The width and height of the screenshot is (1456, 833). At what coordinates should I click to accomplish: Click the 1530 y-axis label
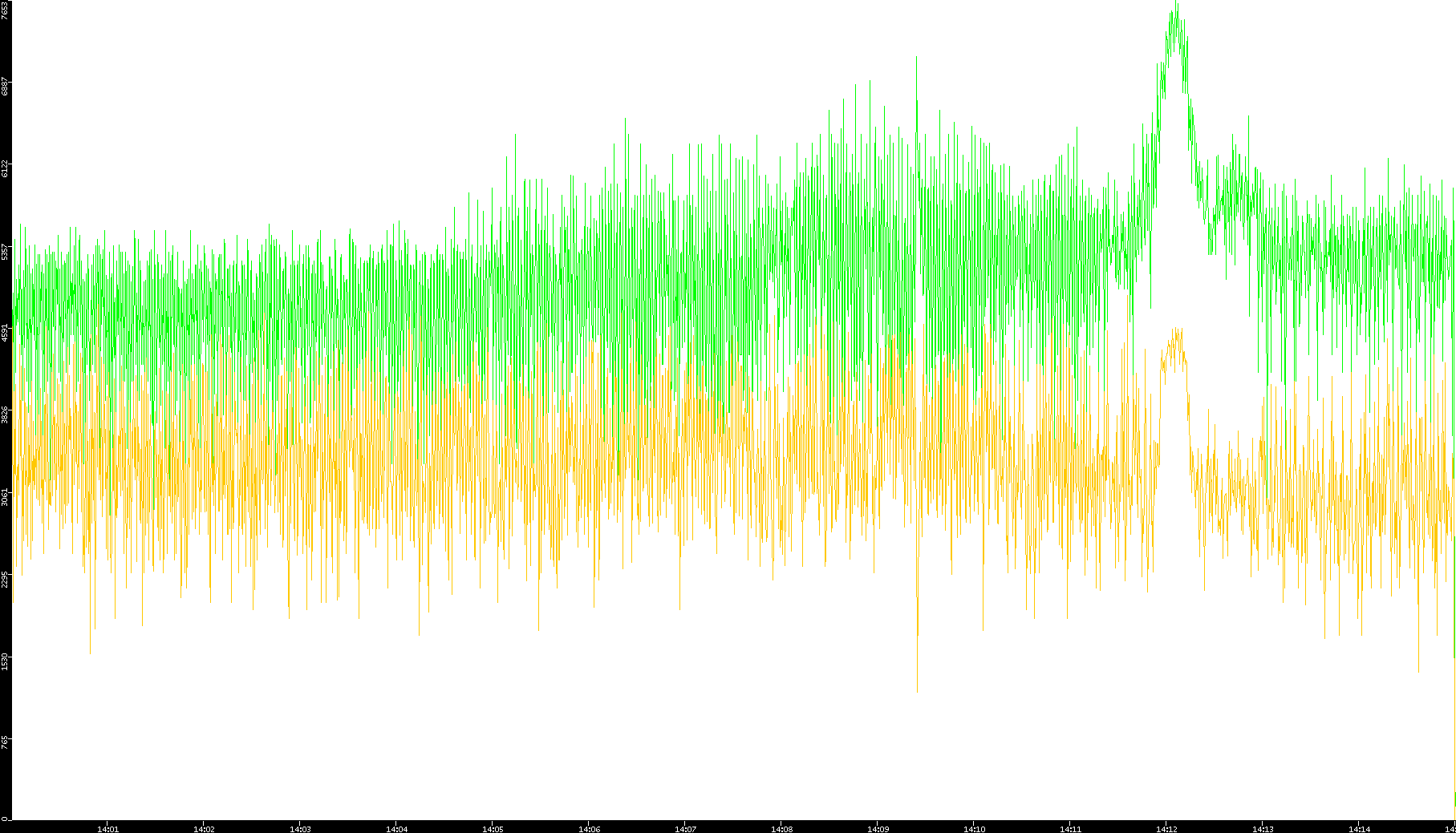[5, 661]
